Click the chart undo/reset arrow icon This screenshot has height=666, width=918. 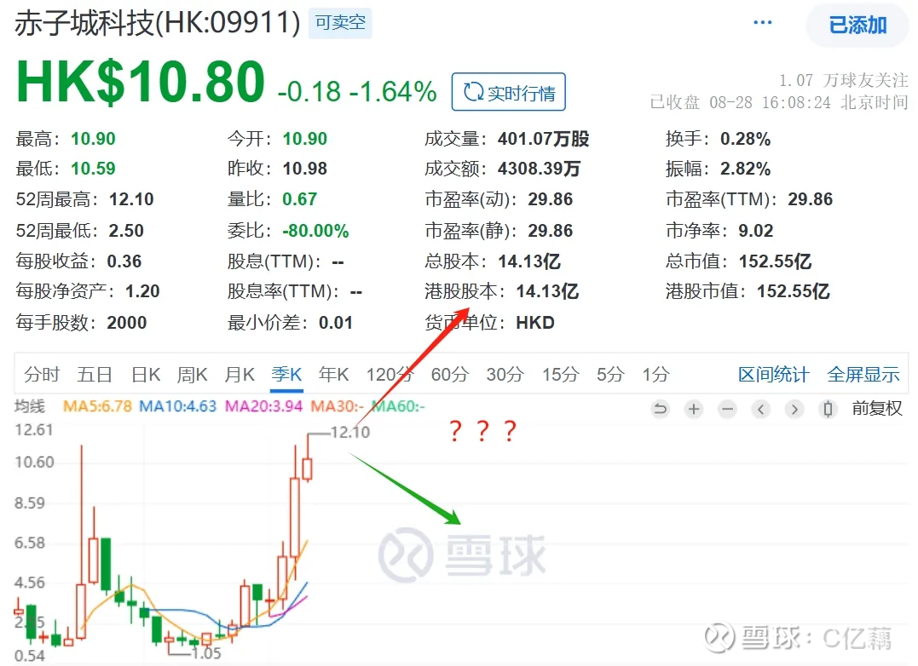[x=661, y=409]
